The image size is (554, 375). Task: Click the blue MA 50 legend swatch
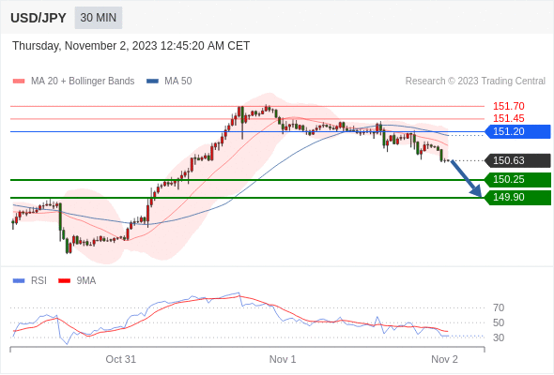point(152,82)
